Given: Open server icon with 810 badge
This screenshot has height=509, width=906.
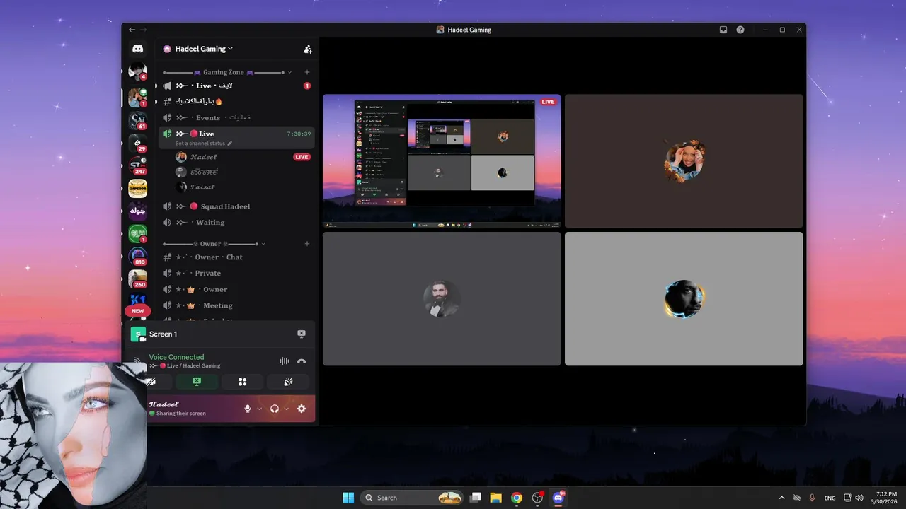Looking at the screenshot, I should point(137,257).
